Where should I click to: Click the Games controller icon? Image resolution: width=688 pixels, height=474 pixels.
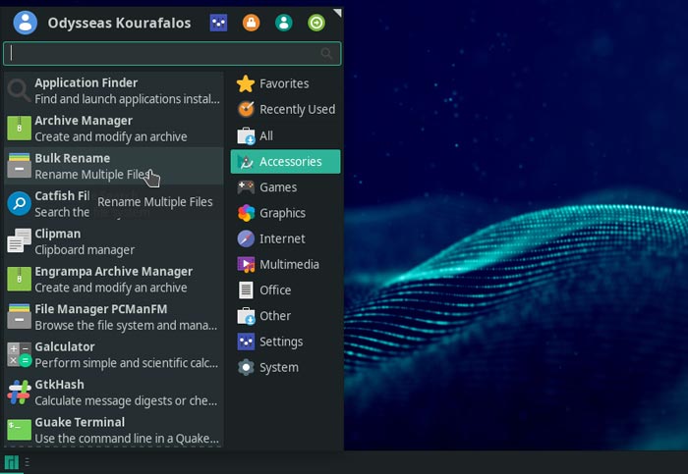pyautogui.click(x=246, y=187)
